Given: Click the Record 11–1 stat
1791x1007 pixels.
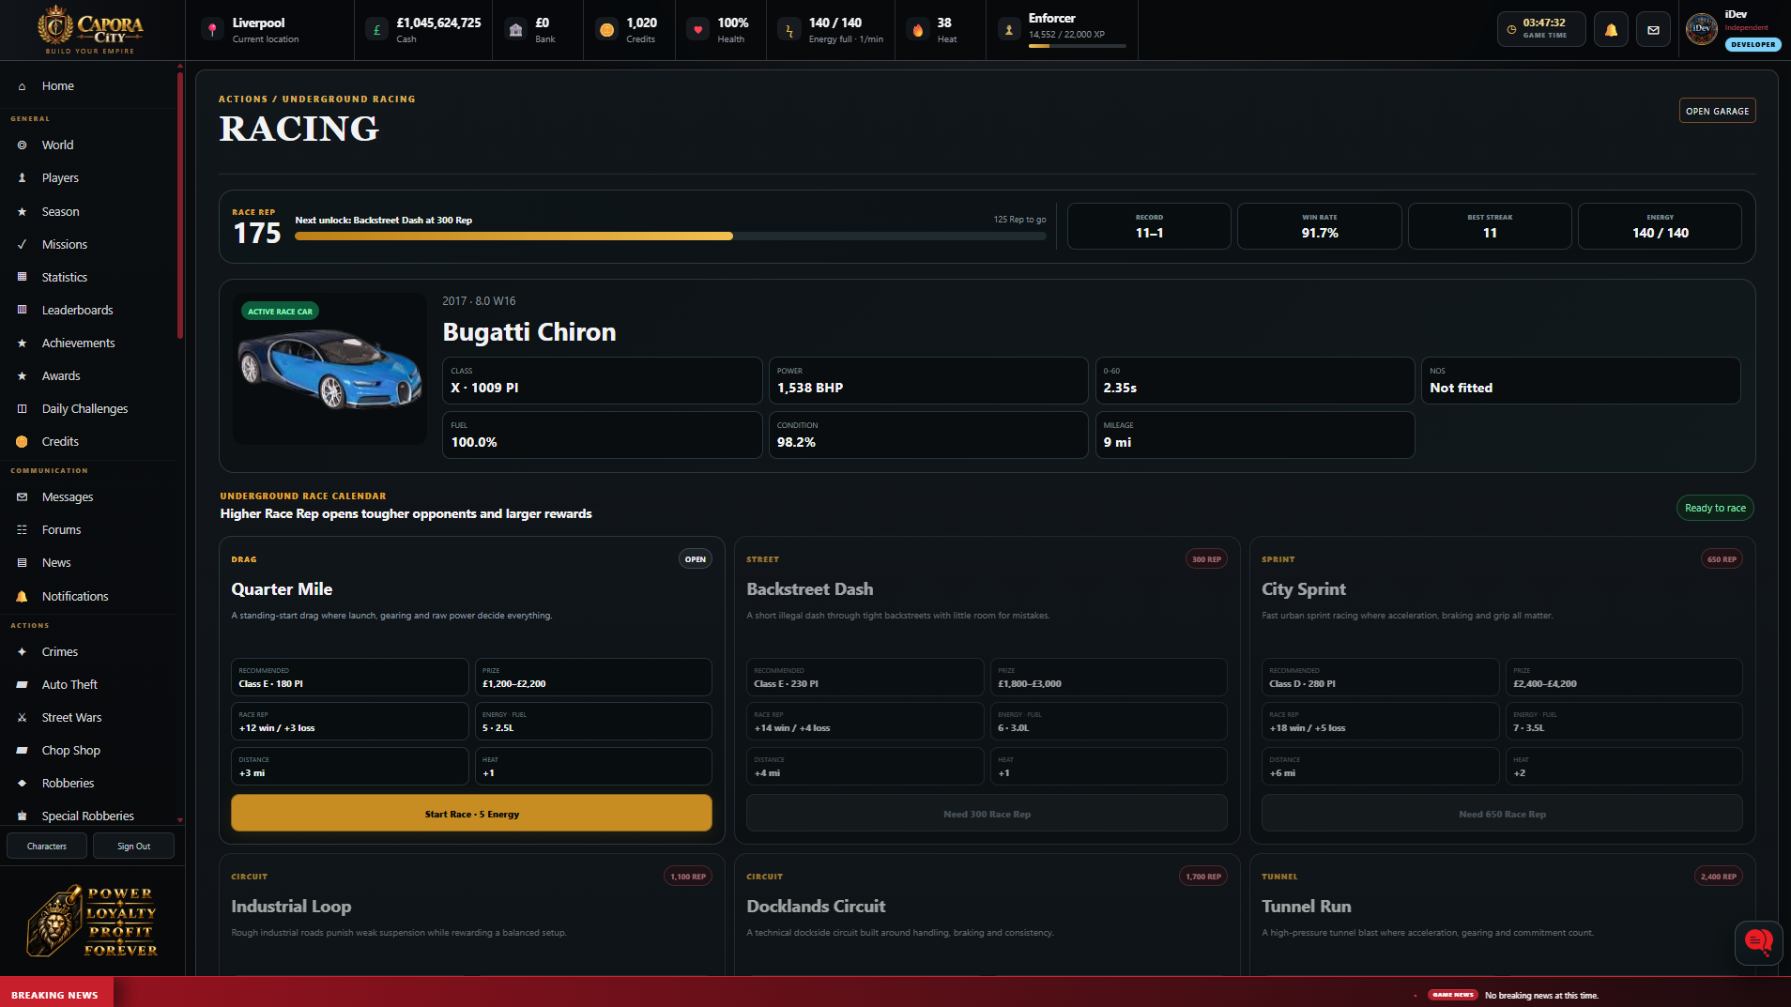Looking at the screenshot, I should (1149, 226).
